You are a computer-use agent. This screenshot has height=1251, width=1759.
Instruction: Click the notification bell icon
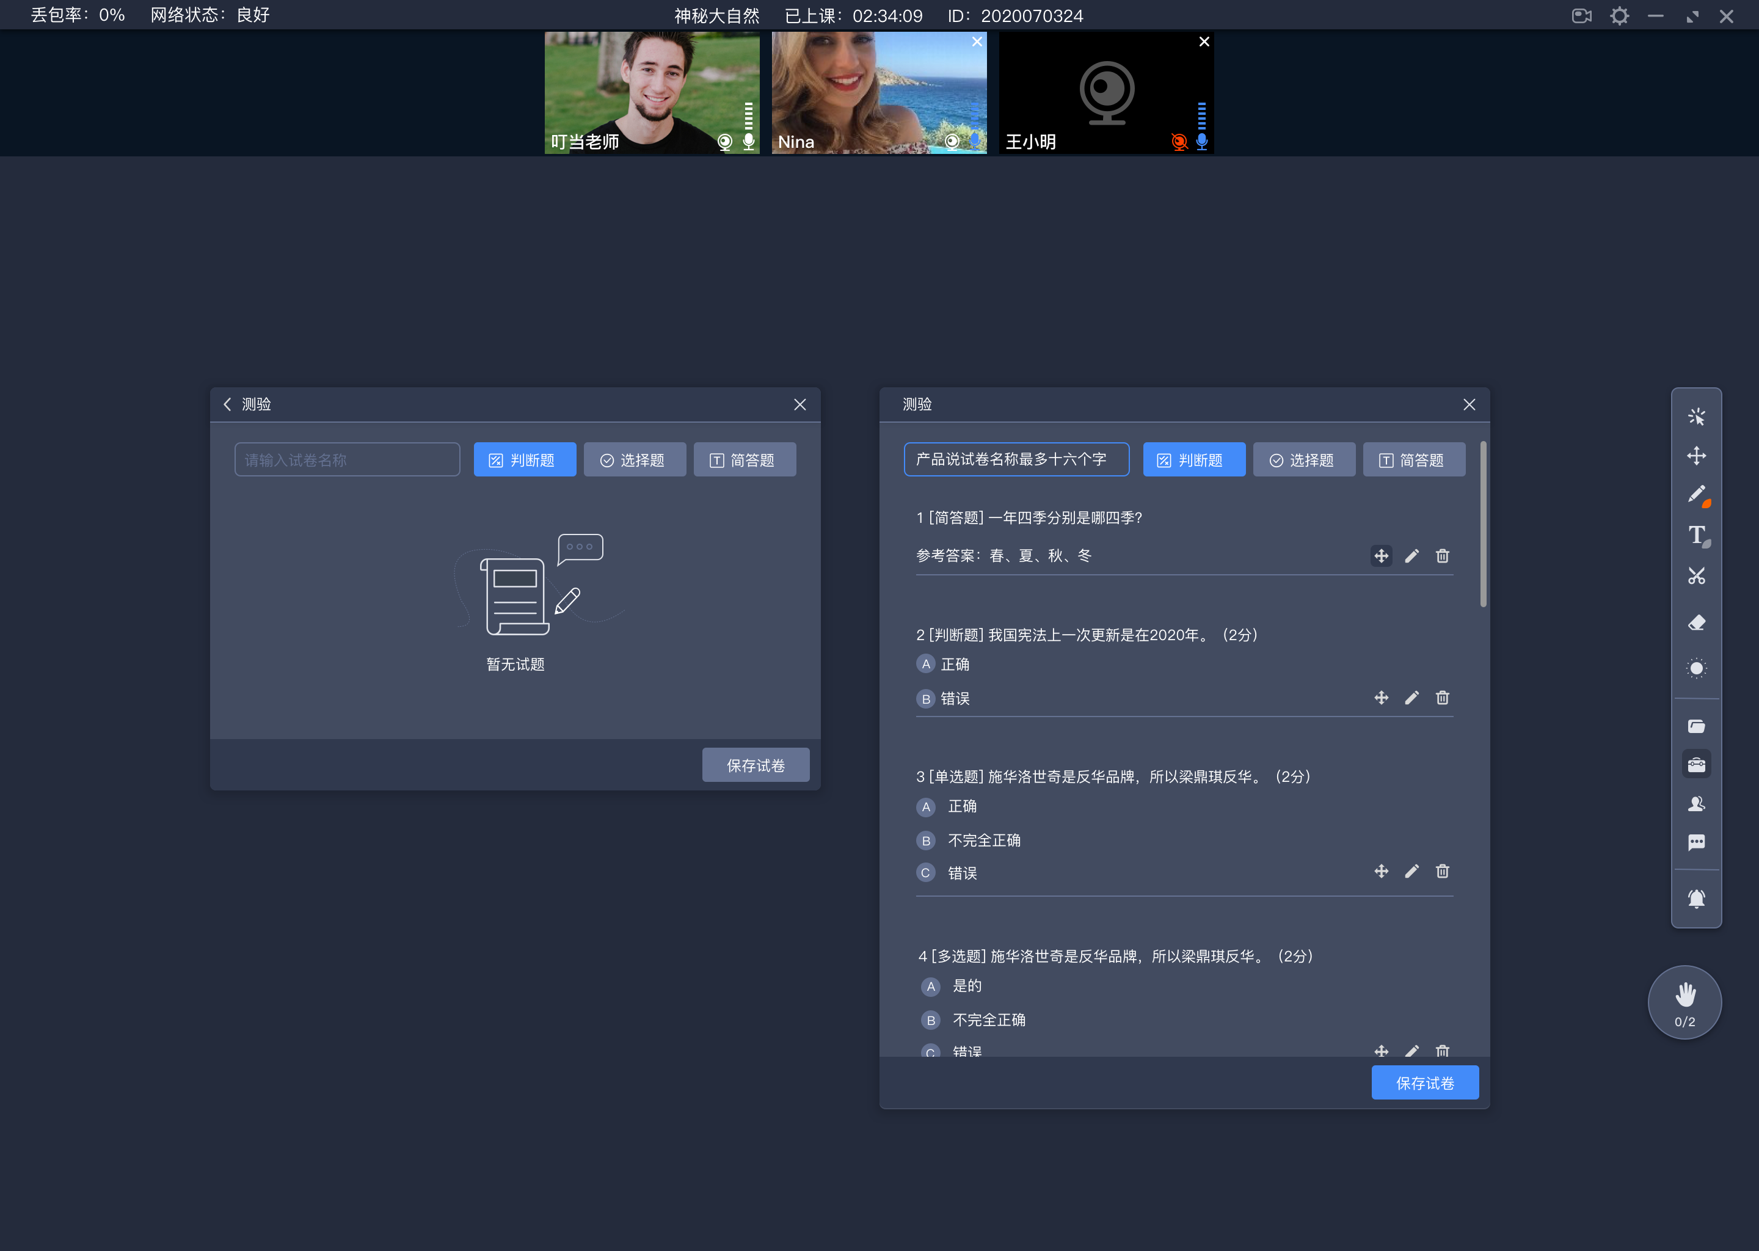[1695, 894]
